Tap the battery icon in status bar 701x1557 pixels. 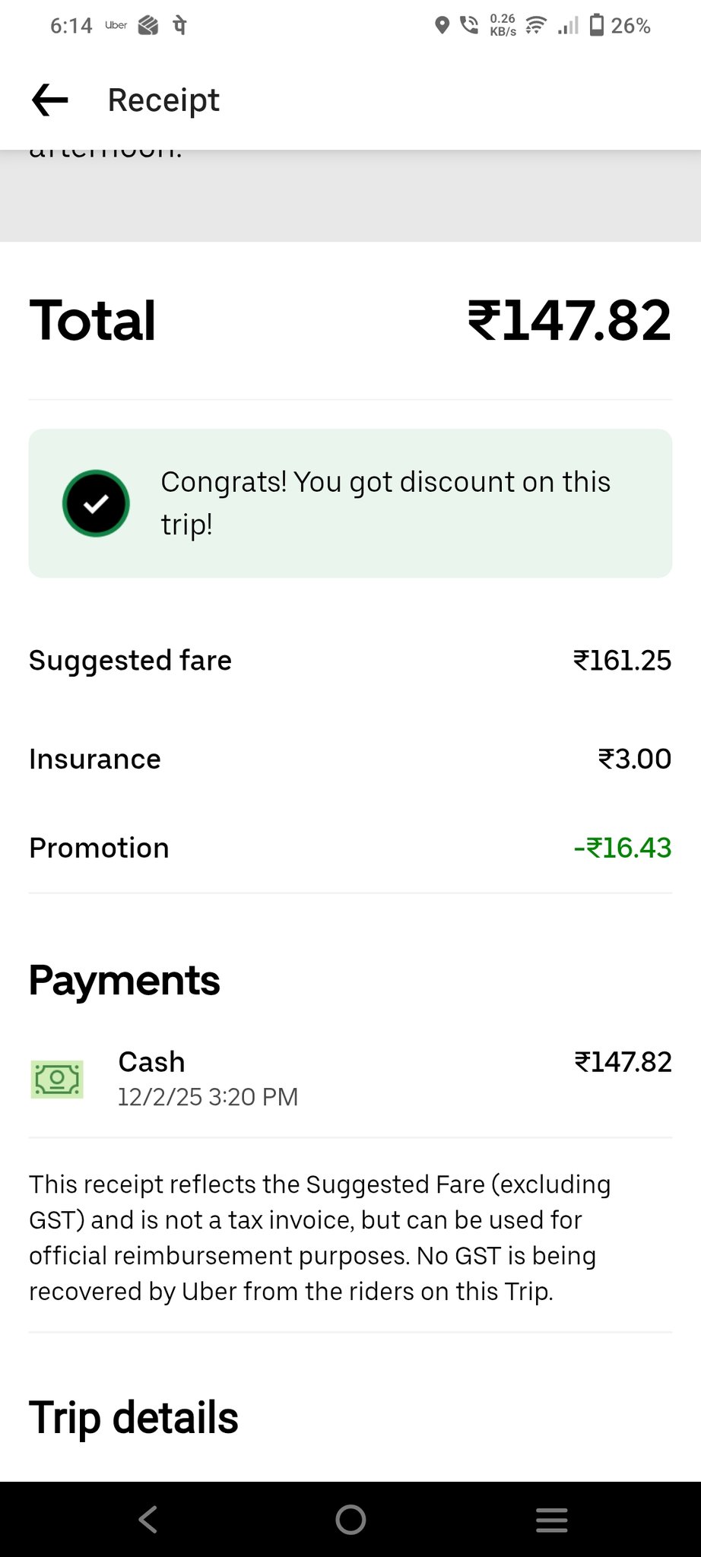pyautogui.click(x=597, y=25)
